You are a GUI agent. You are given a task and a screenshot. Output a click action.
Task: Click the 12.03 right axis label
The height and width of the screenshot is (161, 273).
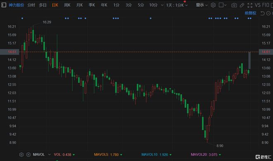point(266,93)
